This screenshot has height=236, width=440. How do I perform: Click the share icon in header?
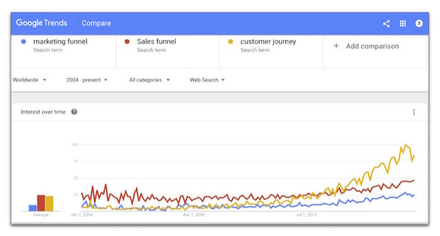pyautogui.click(x=386, y=24)
